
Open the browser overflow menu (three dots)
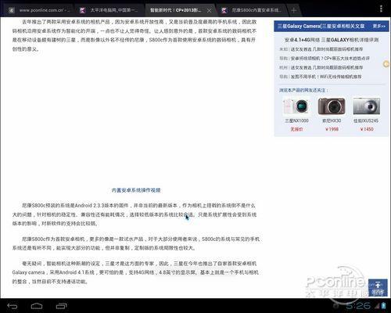click(x=381, y=9)
